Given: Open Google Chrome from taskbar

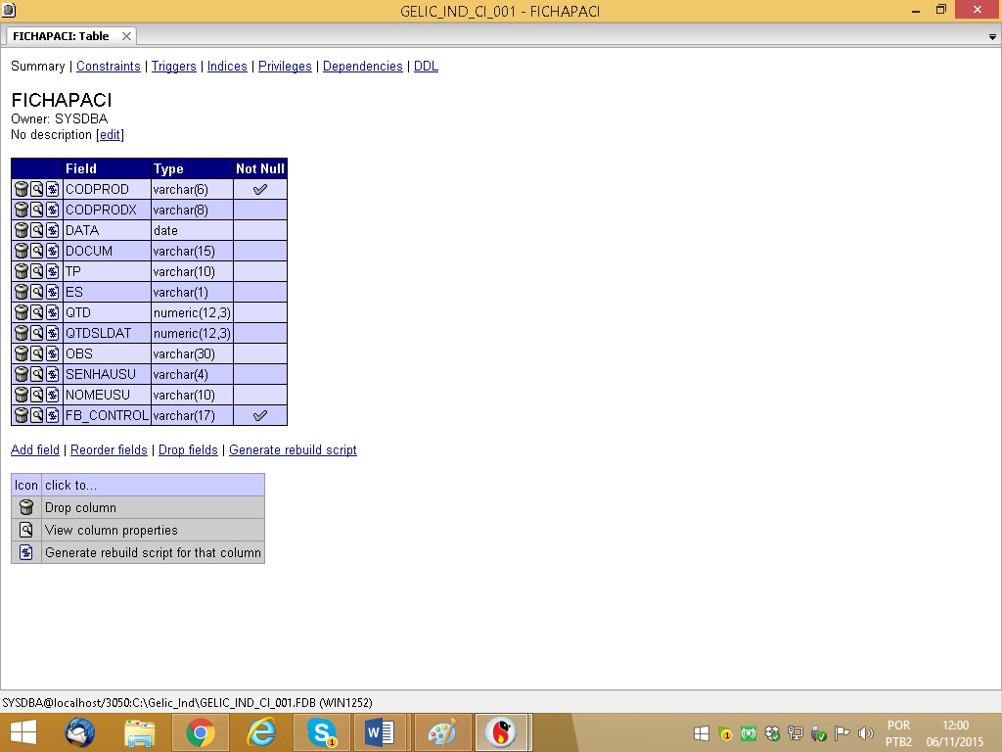Looking at the screenshot, I should [x=200, y=732].
